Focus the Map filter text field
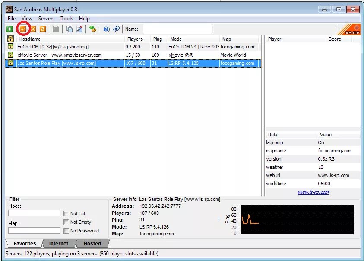This screenshot has height=261, width=364. point(34,231)
